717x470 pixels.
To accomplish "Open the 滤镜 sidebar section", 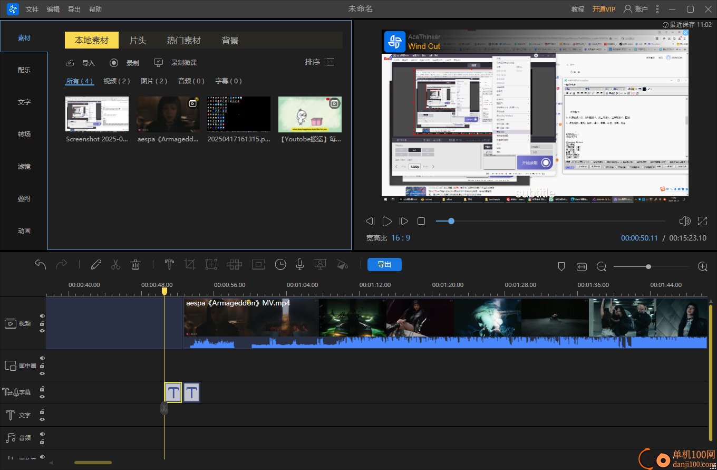I will pyautogui.click(x=24, y=166).
